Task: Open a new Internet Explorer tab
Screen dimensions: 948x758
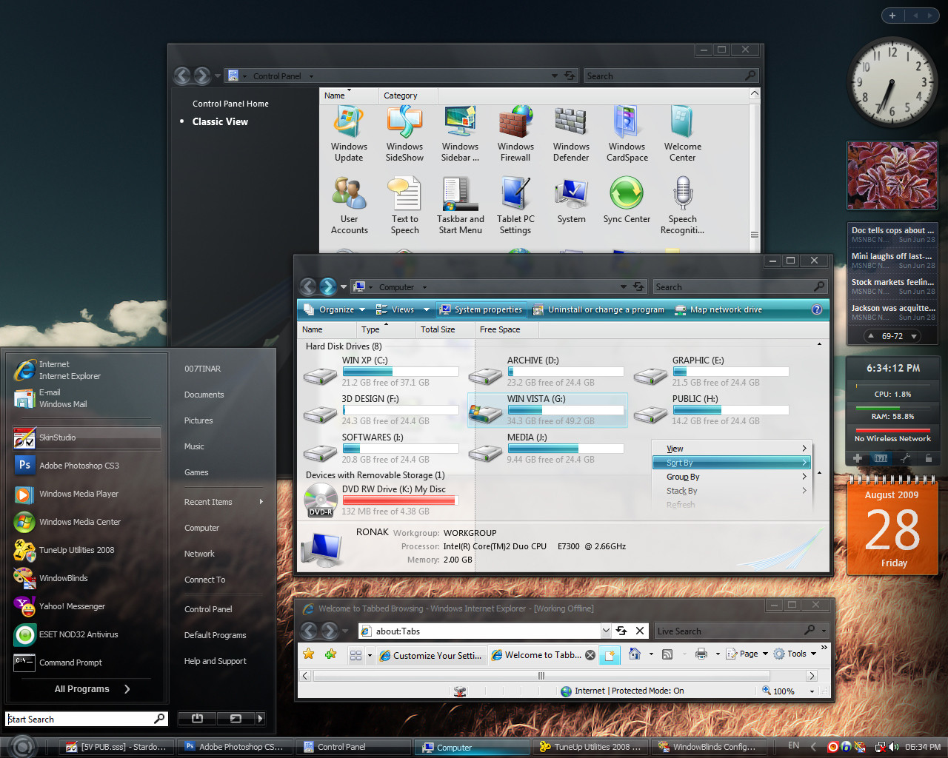Action: click(609, 655)
